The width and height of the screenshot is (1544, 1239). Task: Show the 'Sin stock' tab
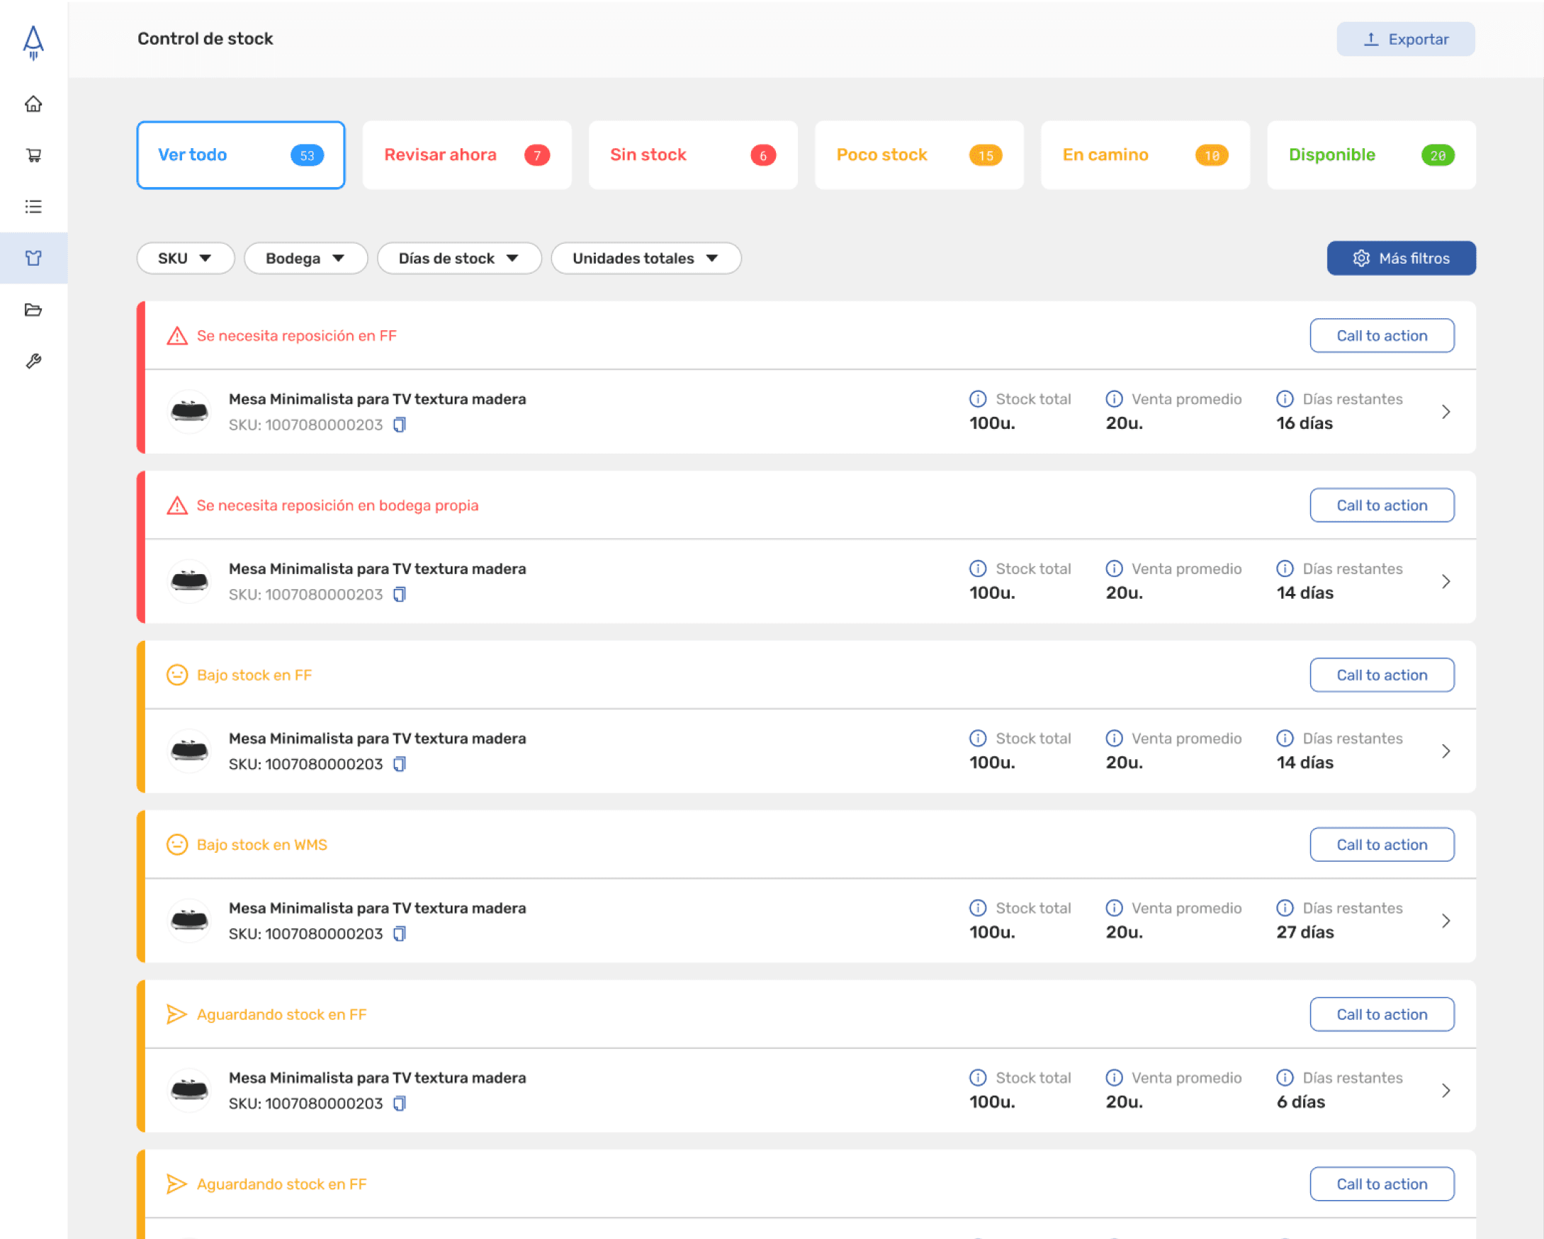(x=693, y=155)
